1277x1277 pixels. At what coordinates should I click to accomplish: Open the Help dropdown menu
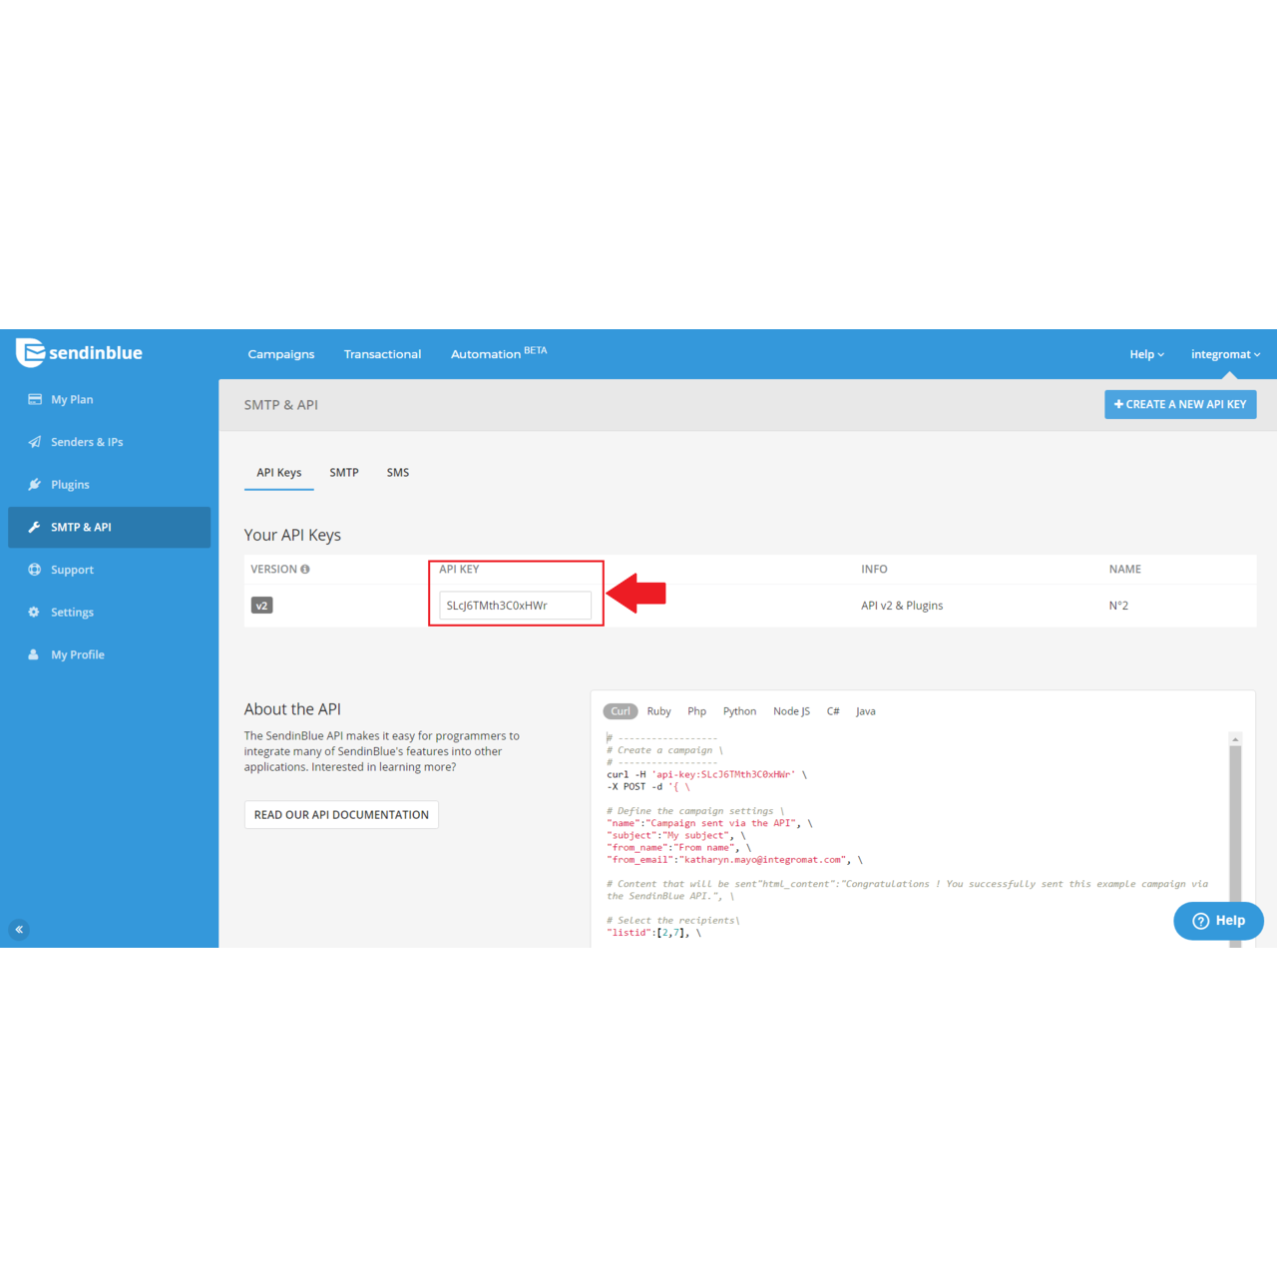pos(1145,354)
